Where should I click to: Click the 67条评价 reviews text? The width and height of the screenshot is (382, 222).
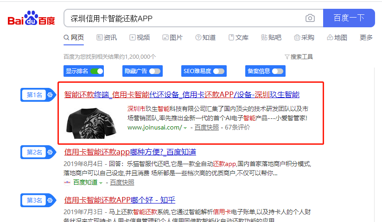[237, 127]
